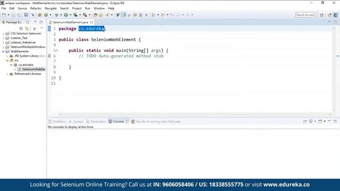Viewport: 340px width, 191px height.
Task: Click the task marker on line 6
Action: [49, 56]
